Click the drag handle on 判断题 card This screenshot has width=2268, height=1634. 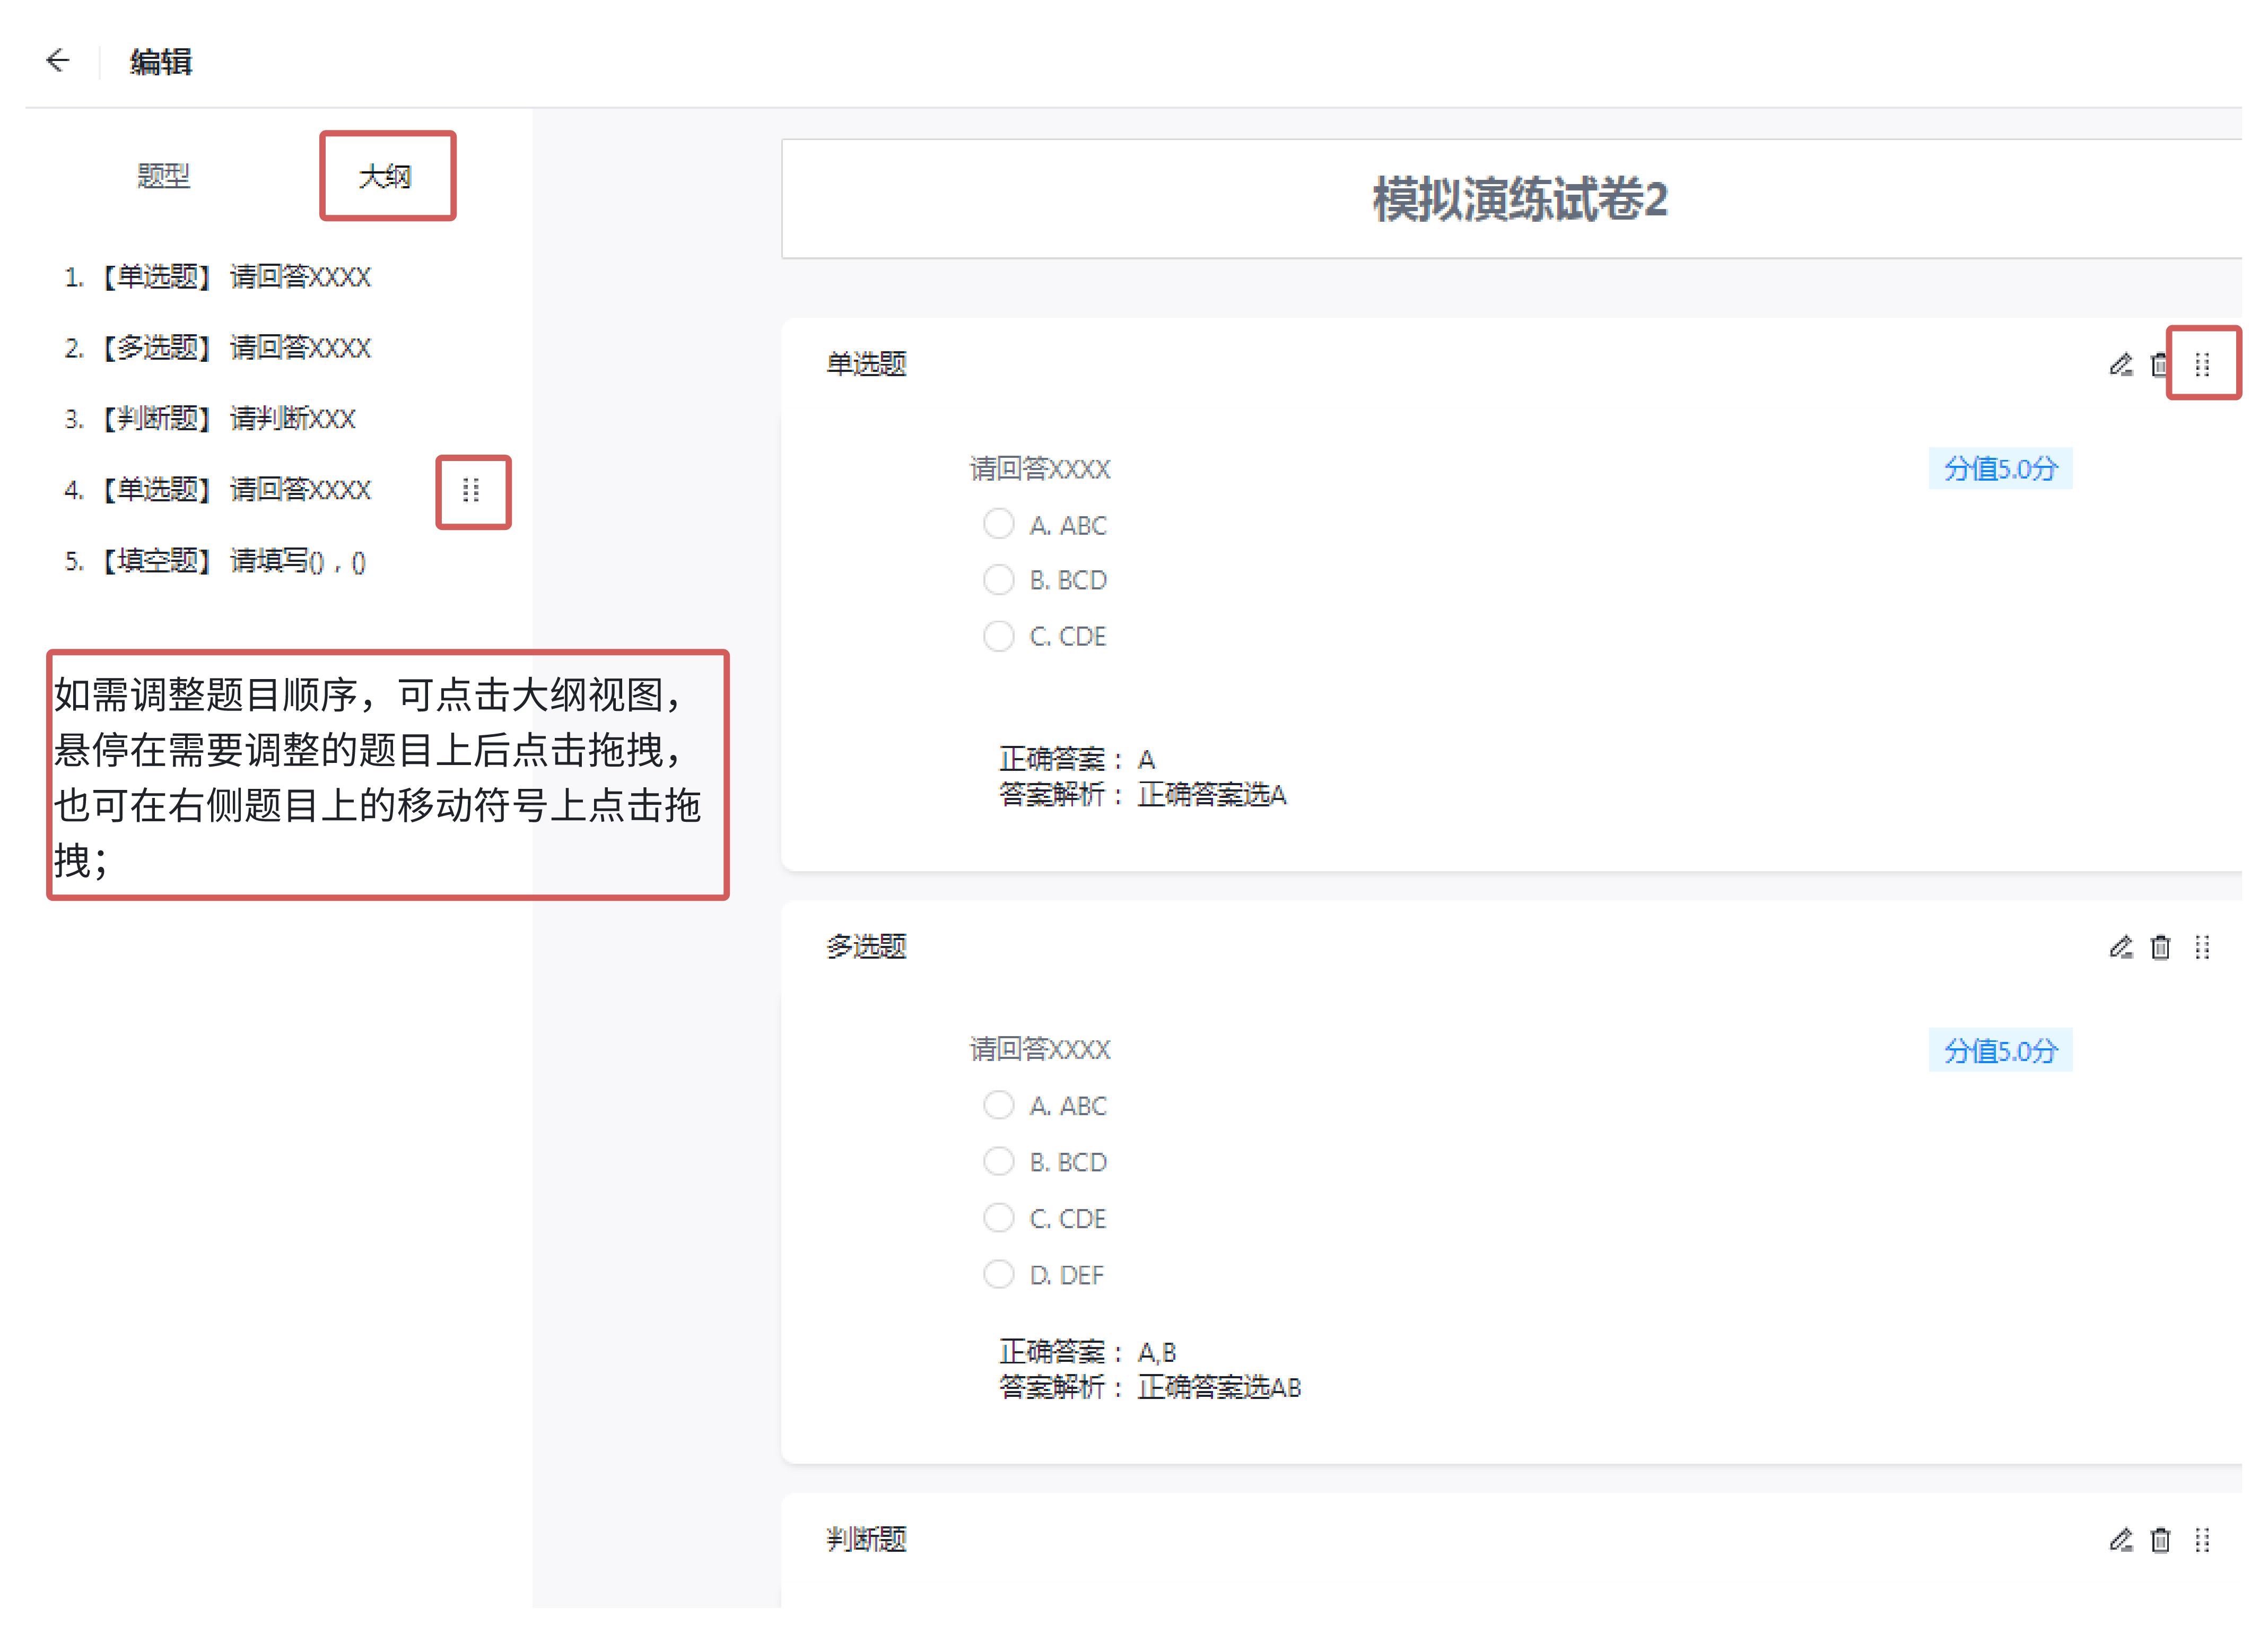pyautogui.click(x=2202, y=1540)
